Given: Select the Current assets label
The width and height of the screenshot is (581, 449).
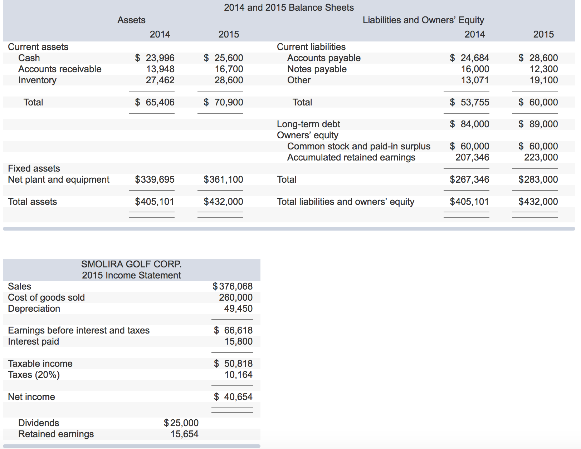Looking at the screenshot, I should (38, 47).
